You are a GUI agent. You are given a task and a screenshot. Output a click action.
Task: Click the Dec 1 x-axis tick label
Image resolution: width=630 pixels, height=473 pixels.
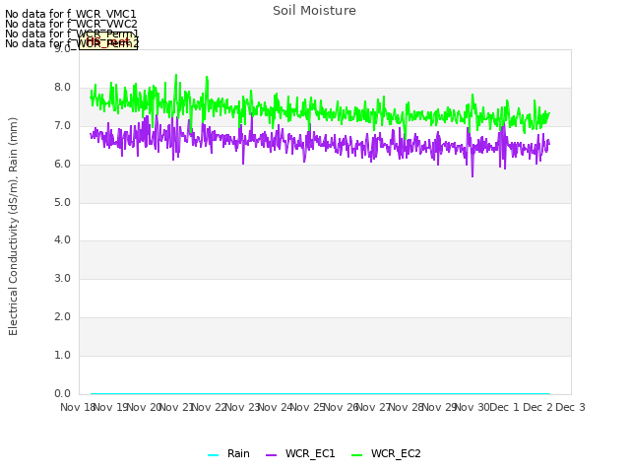(505, 407)
